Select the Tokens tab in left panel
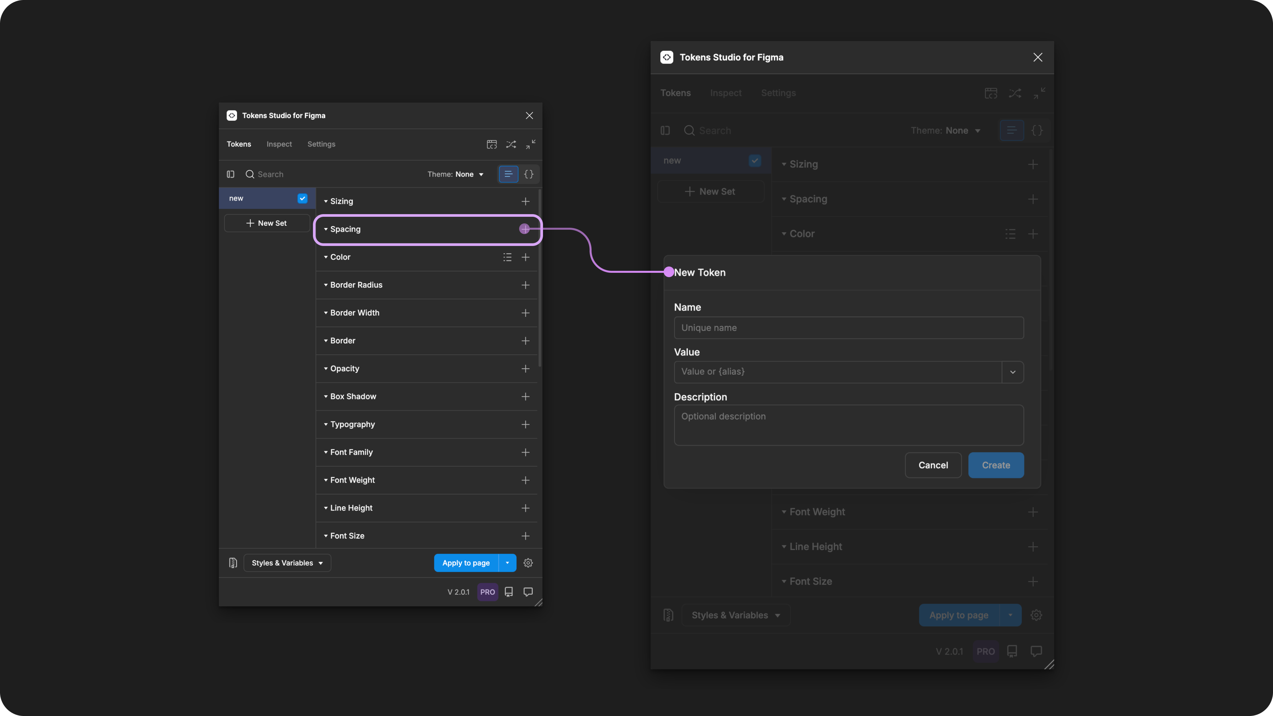1273x716 pixels. coord(239,144)
